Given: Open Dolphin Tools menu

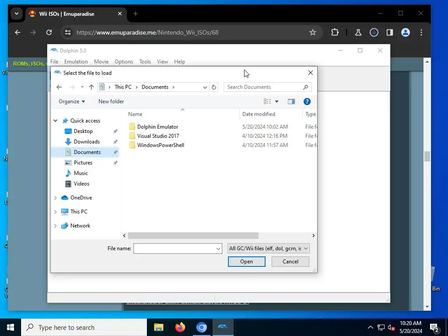Looking at the screenshot, I should click(145, 62).
